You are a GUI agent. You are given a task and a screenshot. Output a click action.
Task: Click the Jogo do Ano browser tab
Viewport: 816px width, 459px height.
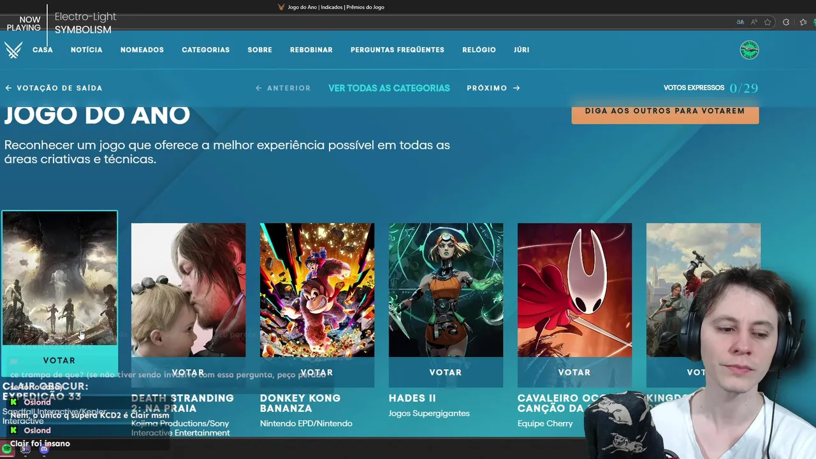tap(331, 7)
